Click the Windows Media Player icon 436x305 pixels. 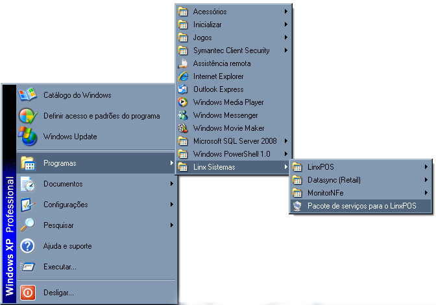[x=183, y=102]
